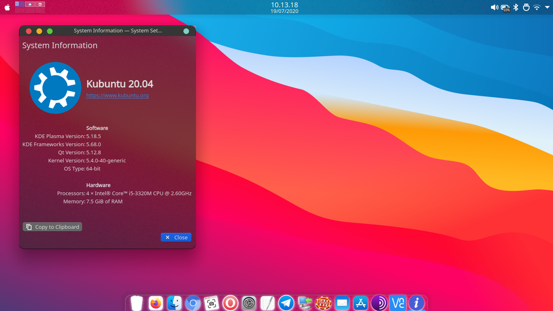Click the teal circle button in title bar

186,31
